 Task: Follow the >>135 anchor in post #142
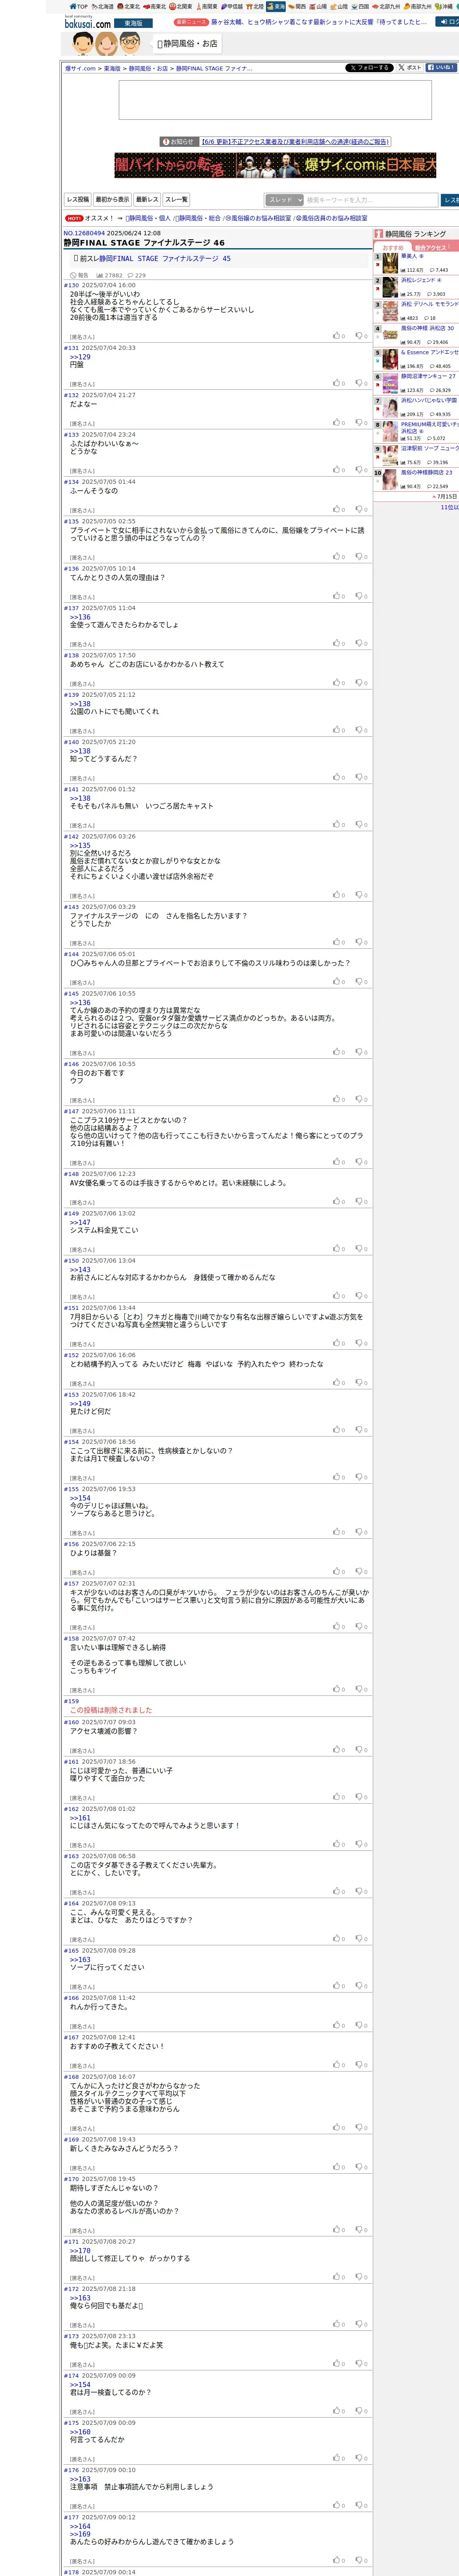[80, 845]
